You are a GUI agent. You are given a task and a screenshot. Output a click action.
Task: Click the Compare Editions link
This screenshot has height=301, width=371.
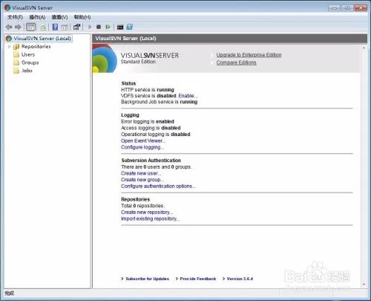(x=236, y=62)
